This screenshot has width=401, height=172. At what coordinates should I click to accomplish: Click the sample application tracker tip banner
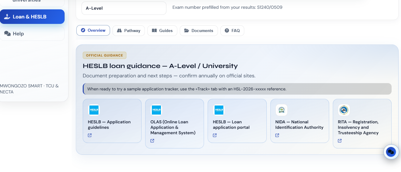(237, 89)
